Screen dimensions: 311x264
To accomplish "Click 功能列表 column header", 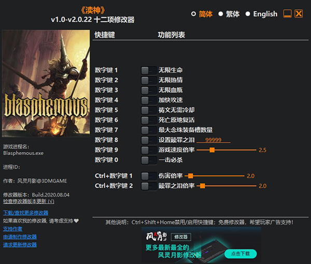I will coord(172,35).
